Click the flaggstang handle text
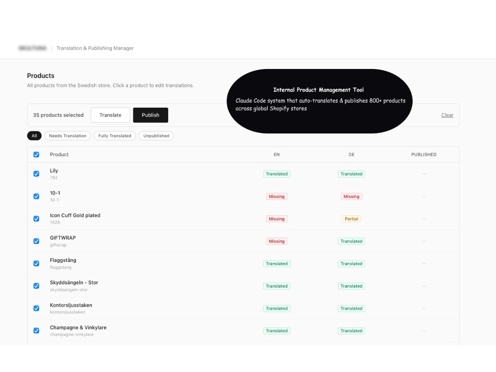The height and width of the screenshot is (372, 496). tap(61, 267)
